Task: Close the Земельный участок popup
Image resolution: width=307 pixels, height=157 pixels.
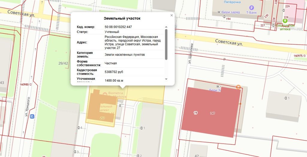Action: click(171, 15)
